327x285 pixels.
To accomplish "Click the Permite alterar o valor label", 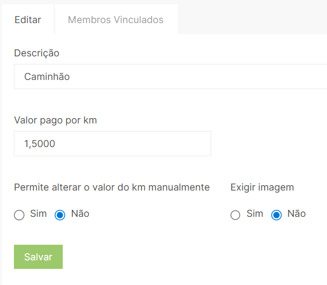I will click(x=112, y=187).
